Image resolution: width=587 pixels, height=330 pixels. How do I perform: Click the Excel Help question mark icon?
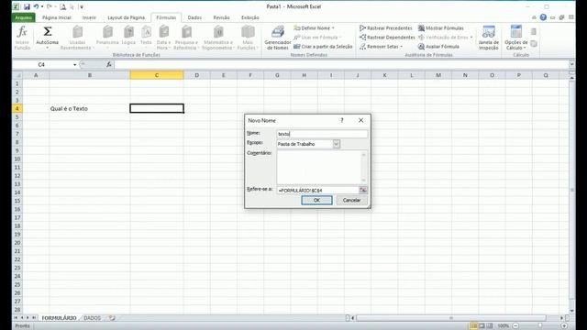click(543, 17)
